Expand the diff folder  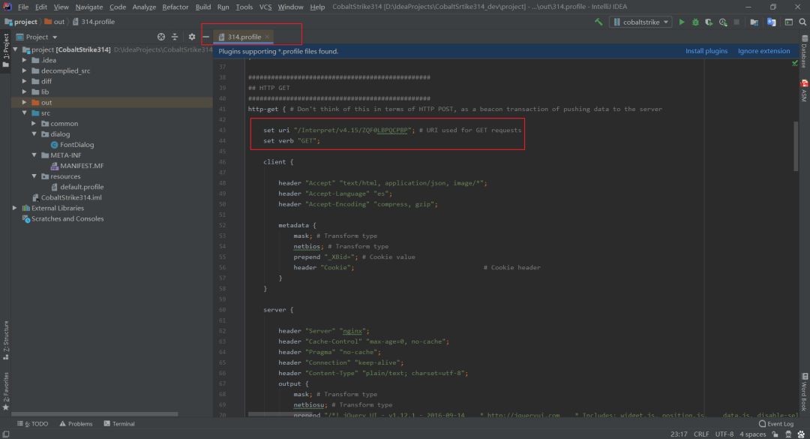24,81
